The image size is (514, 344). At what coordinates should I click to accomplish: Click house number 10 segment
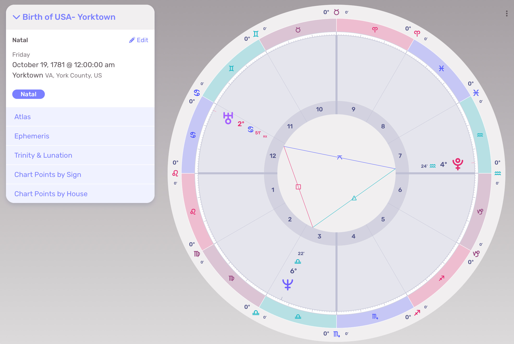(x=319, y=109)
